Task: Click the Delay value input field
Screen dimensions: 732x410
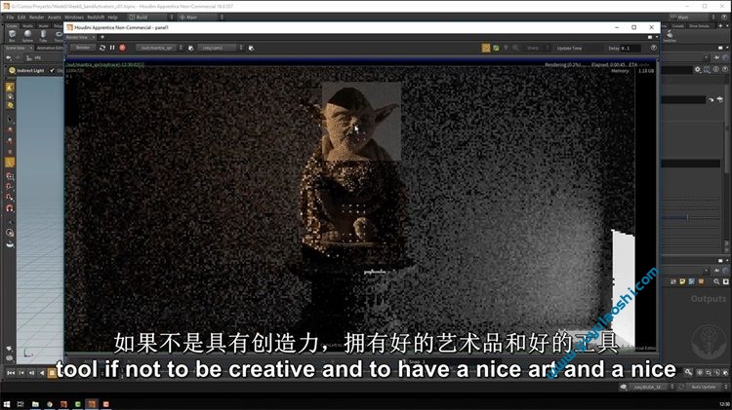Action: point(630,48)
